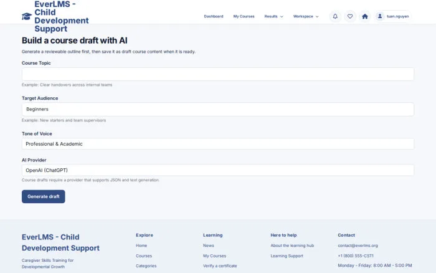Viewport: 436px width, 273px height.
Task: Open About the learning hub link
Action: point(292,246)
